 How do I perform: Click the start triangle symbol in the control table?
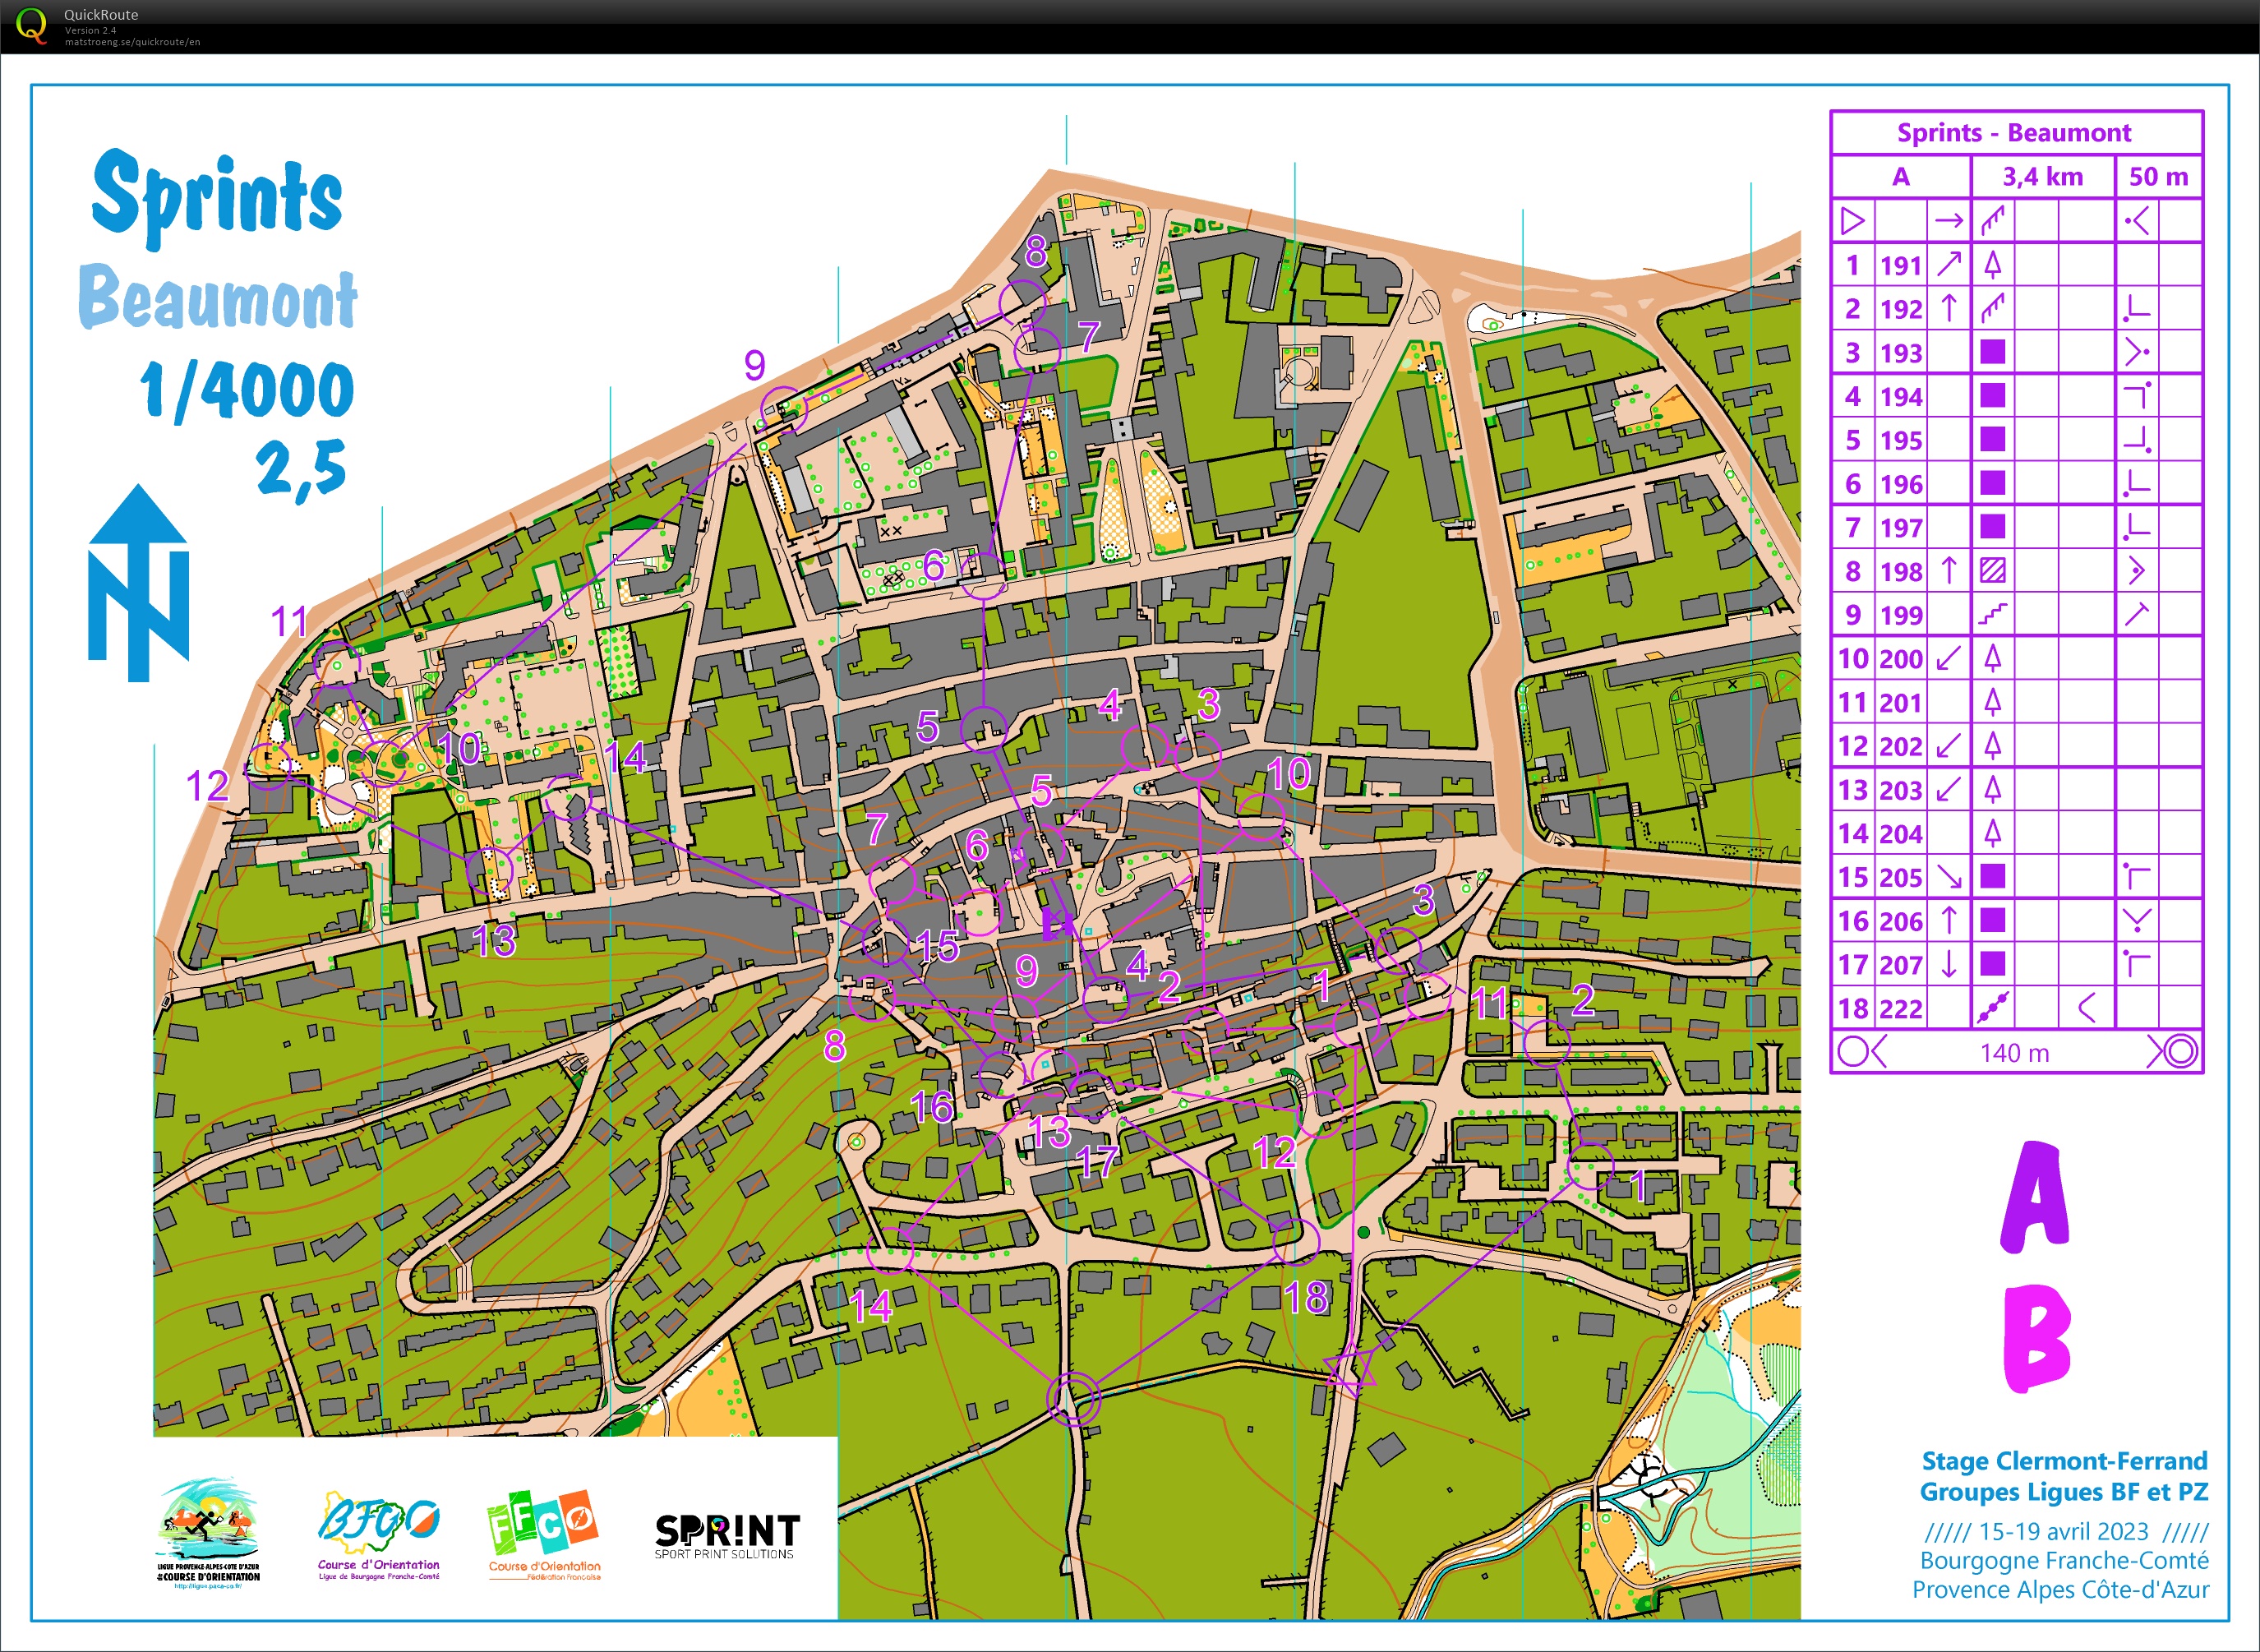(1852, 220)
